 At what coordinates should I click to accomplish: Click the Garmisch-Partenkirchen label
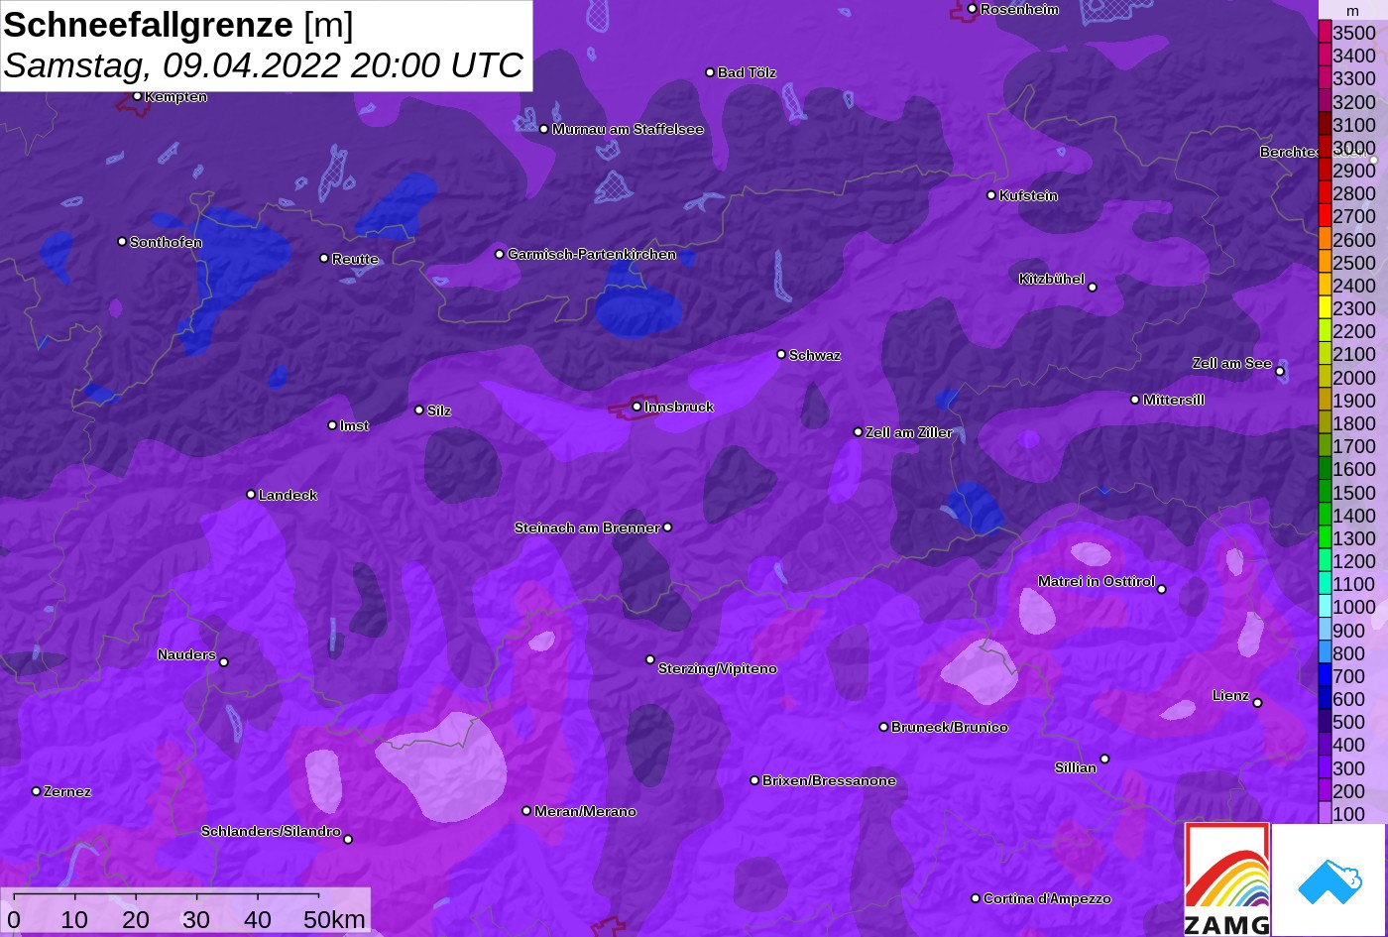pos(592,255)
